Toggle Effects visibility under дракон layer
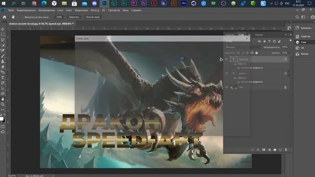 235,78
